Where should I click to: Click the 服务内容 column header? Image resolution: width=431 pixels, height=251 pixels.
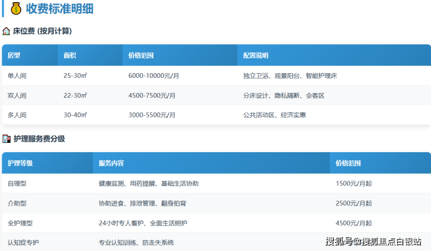pos(111,163)
